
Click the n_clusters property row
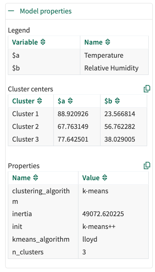pos(78,252)
